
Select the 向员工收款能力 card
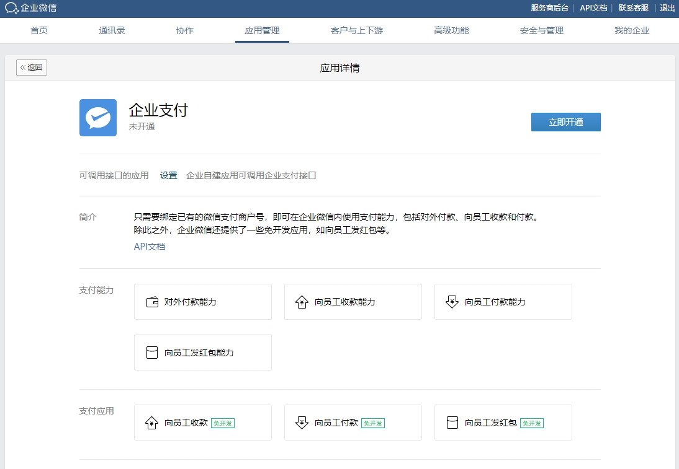tap(353, 302)
